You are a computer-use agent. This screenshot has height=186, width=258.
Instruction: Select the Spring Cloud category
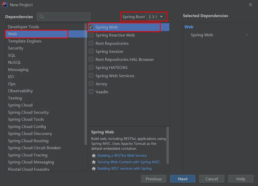pyautogui.click(x=45, y=105)
